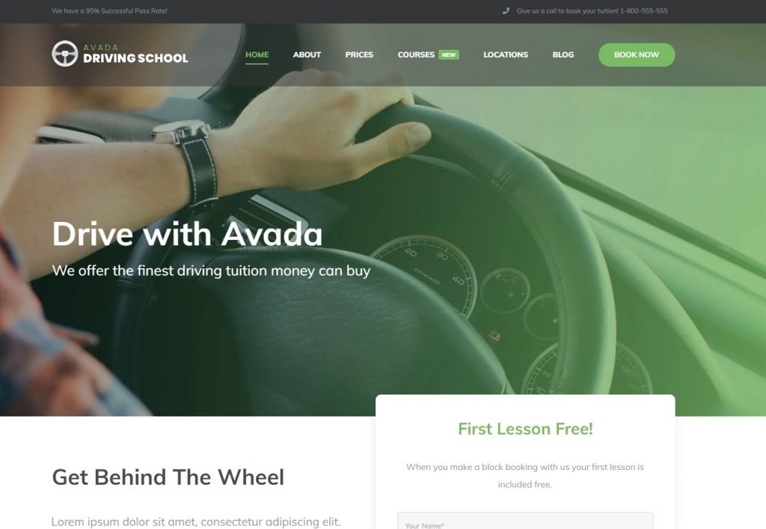This screenshot has width=766, height=529.
Task: Click the Avada Driving School logo text
Action: click(x=135, y=54)
